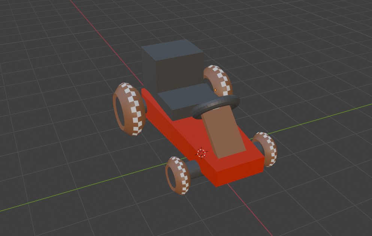Select the checkered wheel behind the seat
This screenshot has height=236, width=372.
pos(218,80)
